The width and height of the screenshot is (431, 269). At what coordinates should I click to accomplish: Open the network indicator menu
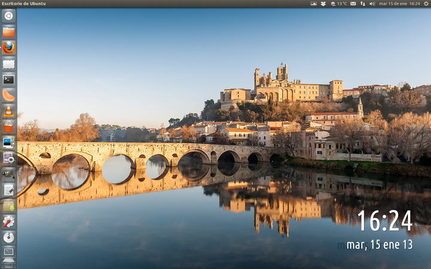coord(363,4)
